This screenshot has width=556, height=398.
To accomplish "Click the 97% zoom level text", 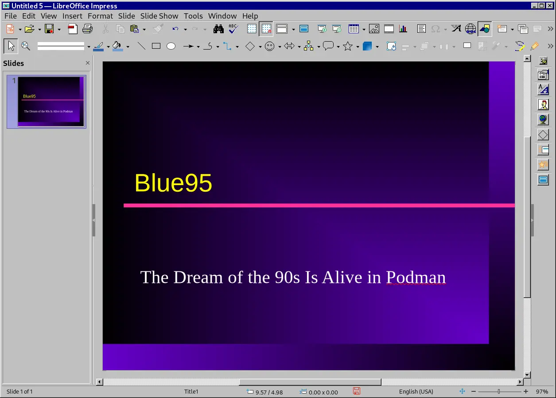I will coord(542,392).
